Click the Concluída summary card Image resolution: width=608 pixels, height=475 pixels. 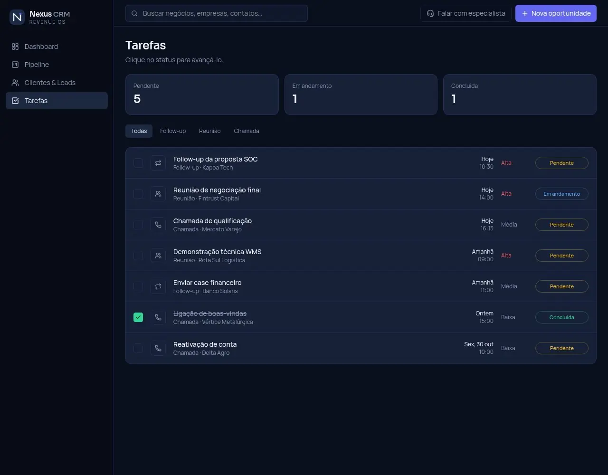(520, 95)
